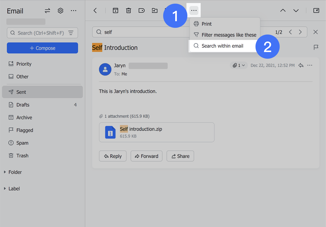Delete this email using the trash icon

pyautogui.click(x=128, y=10)
